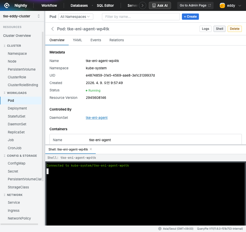The height and width of the screenshot is (232, 246).
Task: Delete the tke-eni-agent-wp4tk pod
Action: click(x=235, y=29)
